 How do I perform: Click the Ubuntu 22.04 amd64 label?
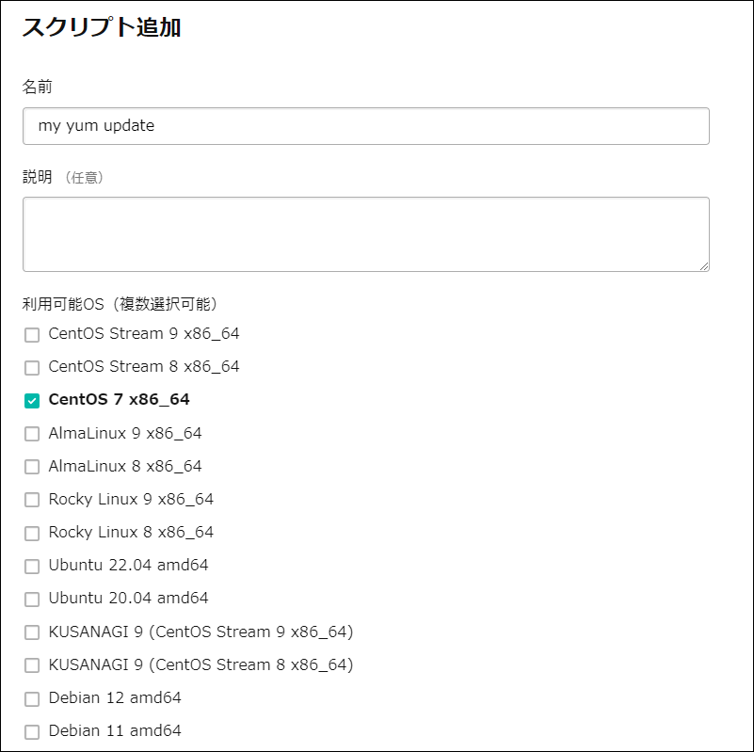[x=128, y=565]
